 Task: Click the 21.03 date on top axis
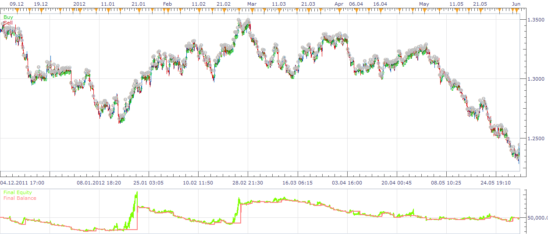(x=308, y=4)
